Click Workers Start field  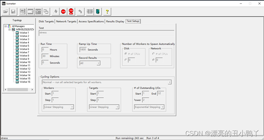click(55, 93)
